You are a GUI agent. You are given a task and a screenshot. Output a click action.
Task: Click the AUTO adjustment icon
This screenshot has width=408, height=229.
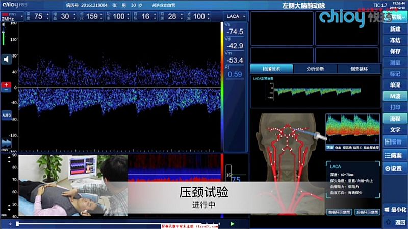(x=7, y=116)
